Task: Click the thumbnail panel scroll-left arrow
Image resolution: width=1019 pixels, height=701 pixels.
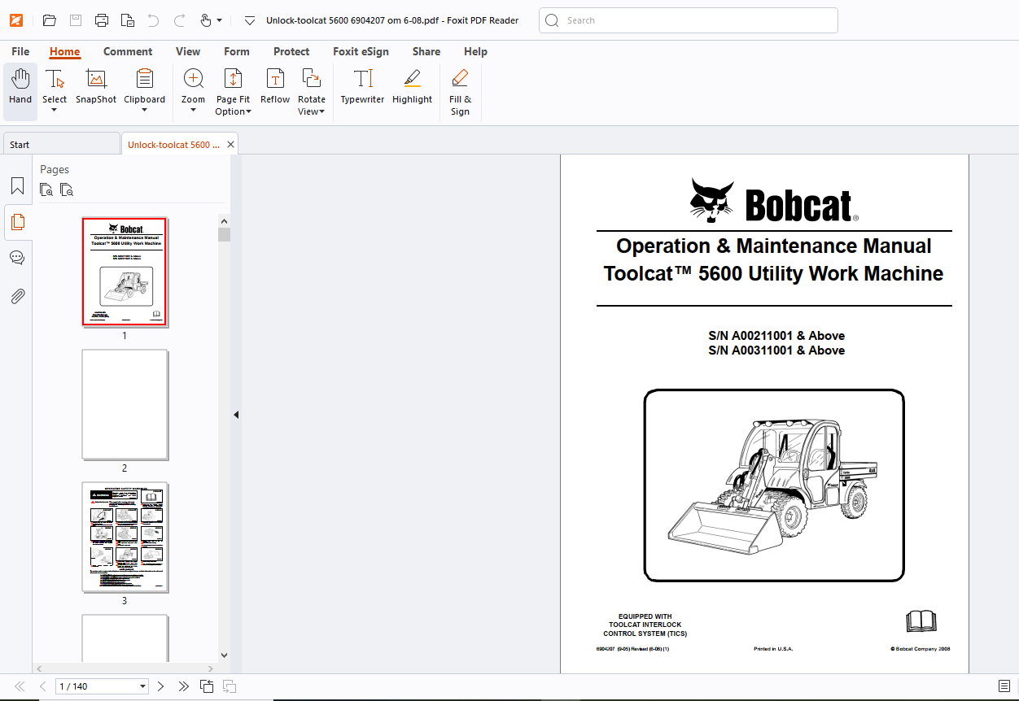Action: click(39, 668)
